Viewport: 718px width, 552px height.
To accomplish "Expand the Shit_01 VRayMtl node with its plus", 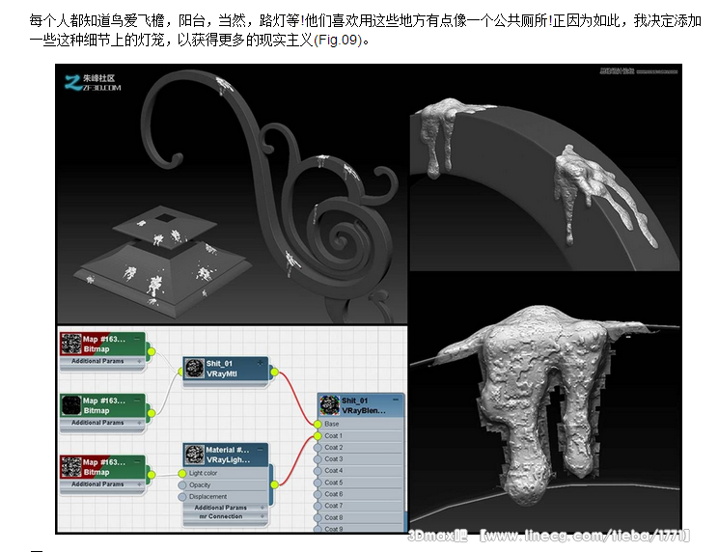I will (x=261, y=363).
